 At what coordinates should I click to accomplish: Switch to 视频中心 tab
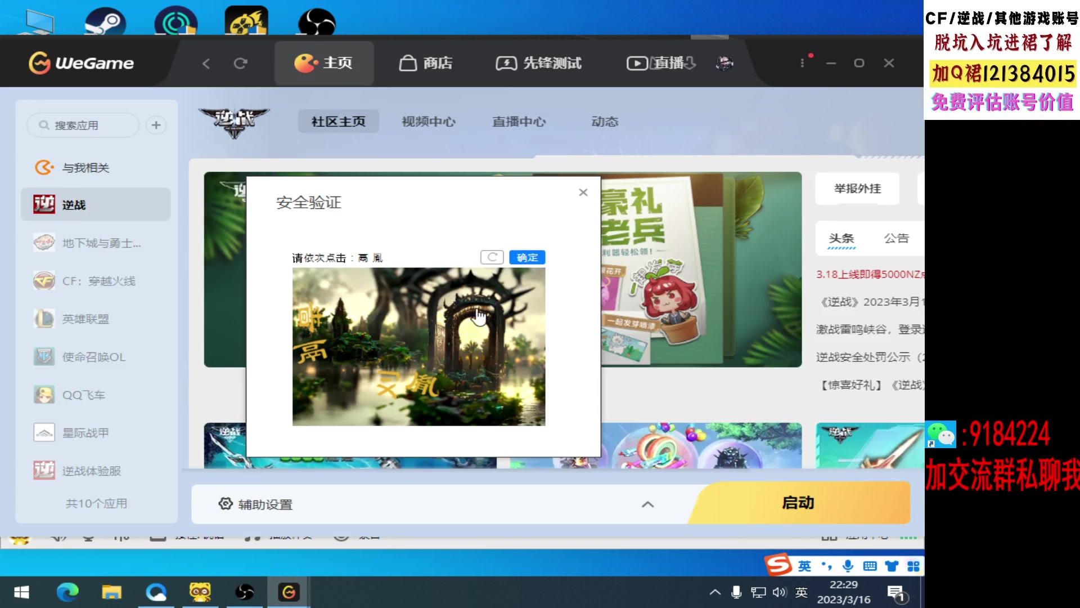click(429, 122)
